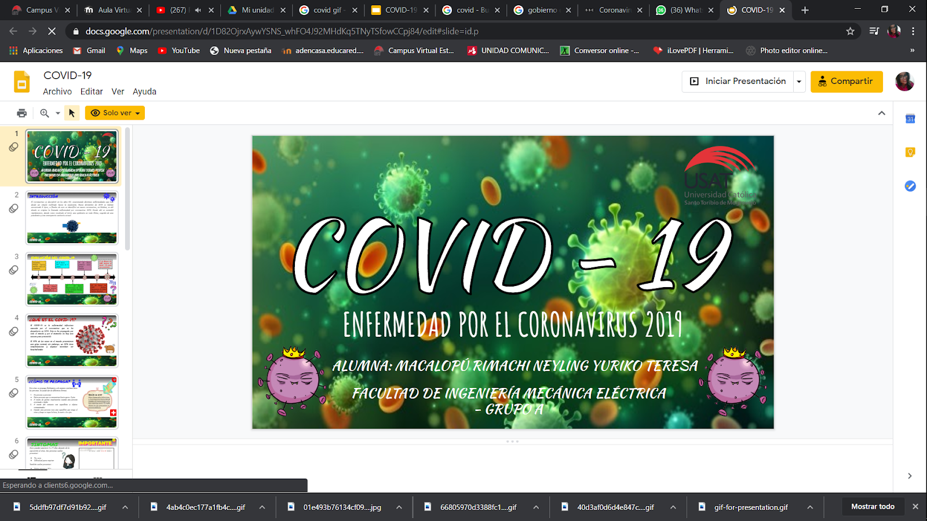Open the media control playlist icon
The height and width of the screenshot is (521, 927).
point(874,31)
